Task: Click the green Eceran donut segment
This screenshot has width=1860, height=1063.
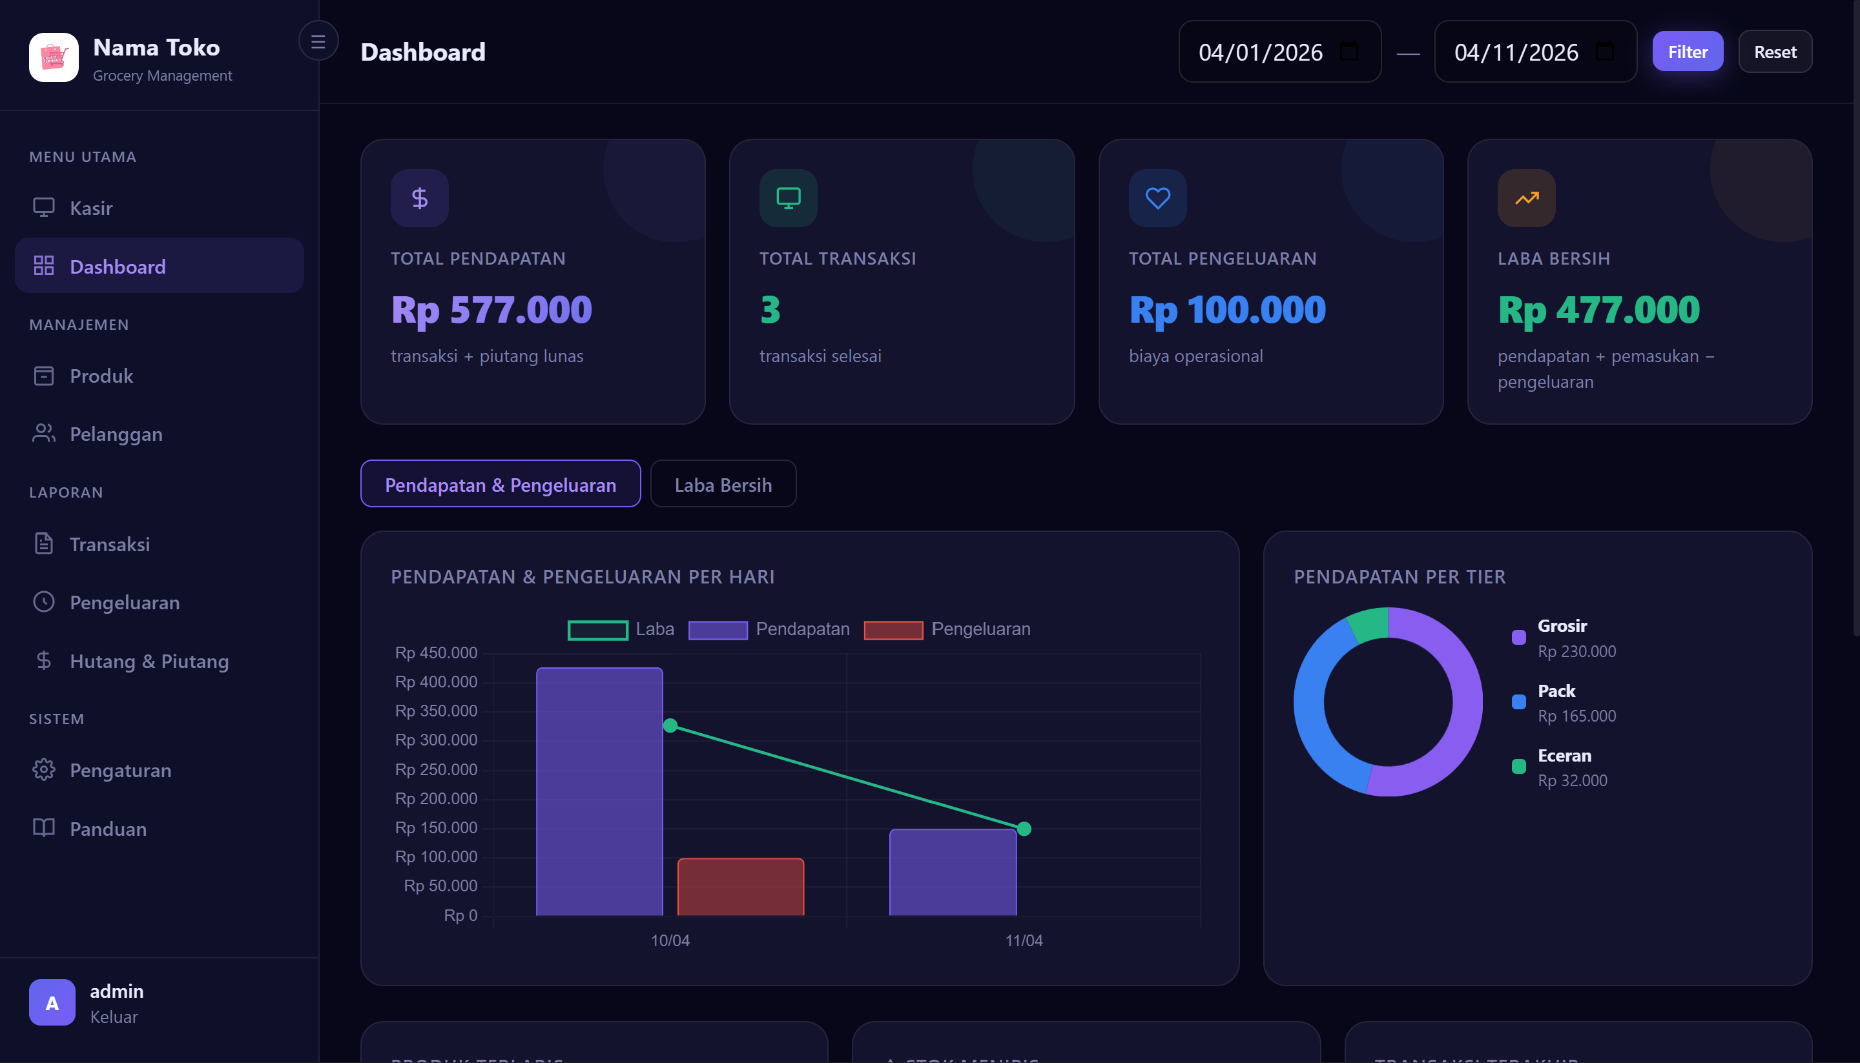Action: (1370, 625)
